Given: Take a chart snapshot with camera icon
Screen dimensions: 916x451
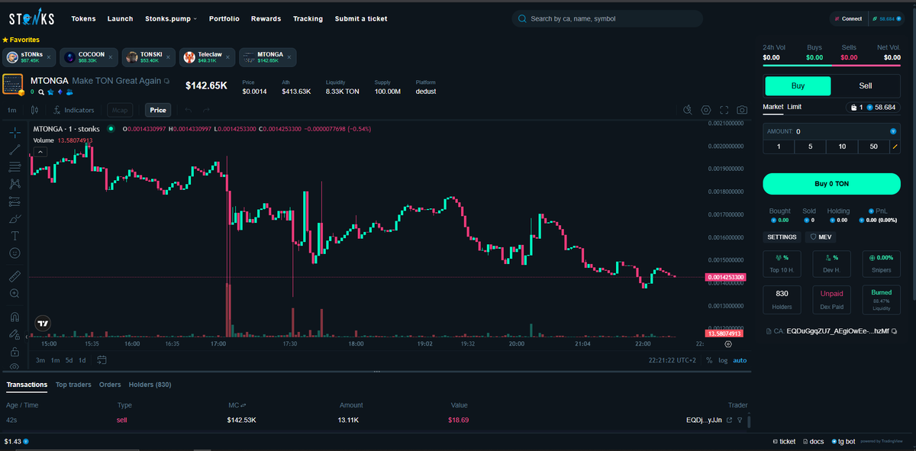Looking at the screenshot, I should [x=741, y=110].
